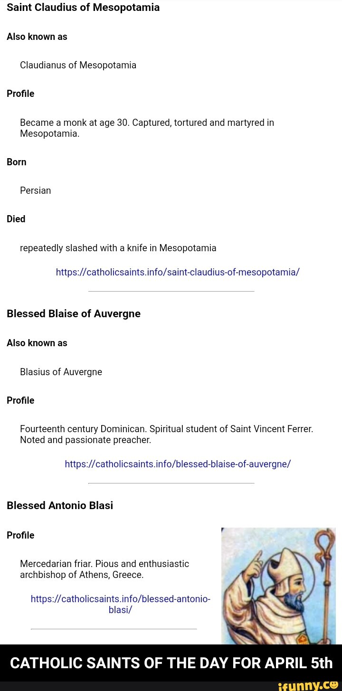Select the Blessed Blaise of Auvergne heading

click(x=74, y=314)
